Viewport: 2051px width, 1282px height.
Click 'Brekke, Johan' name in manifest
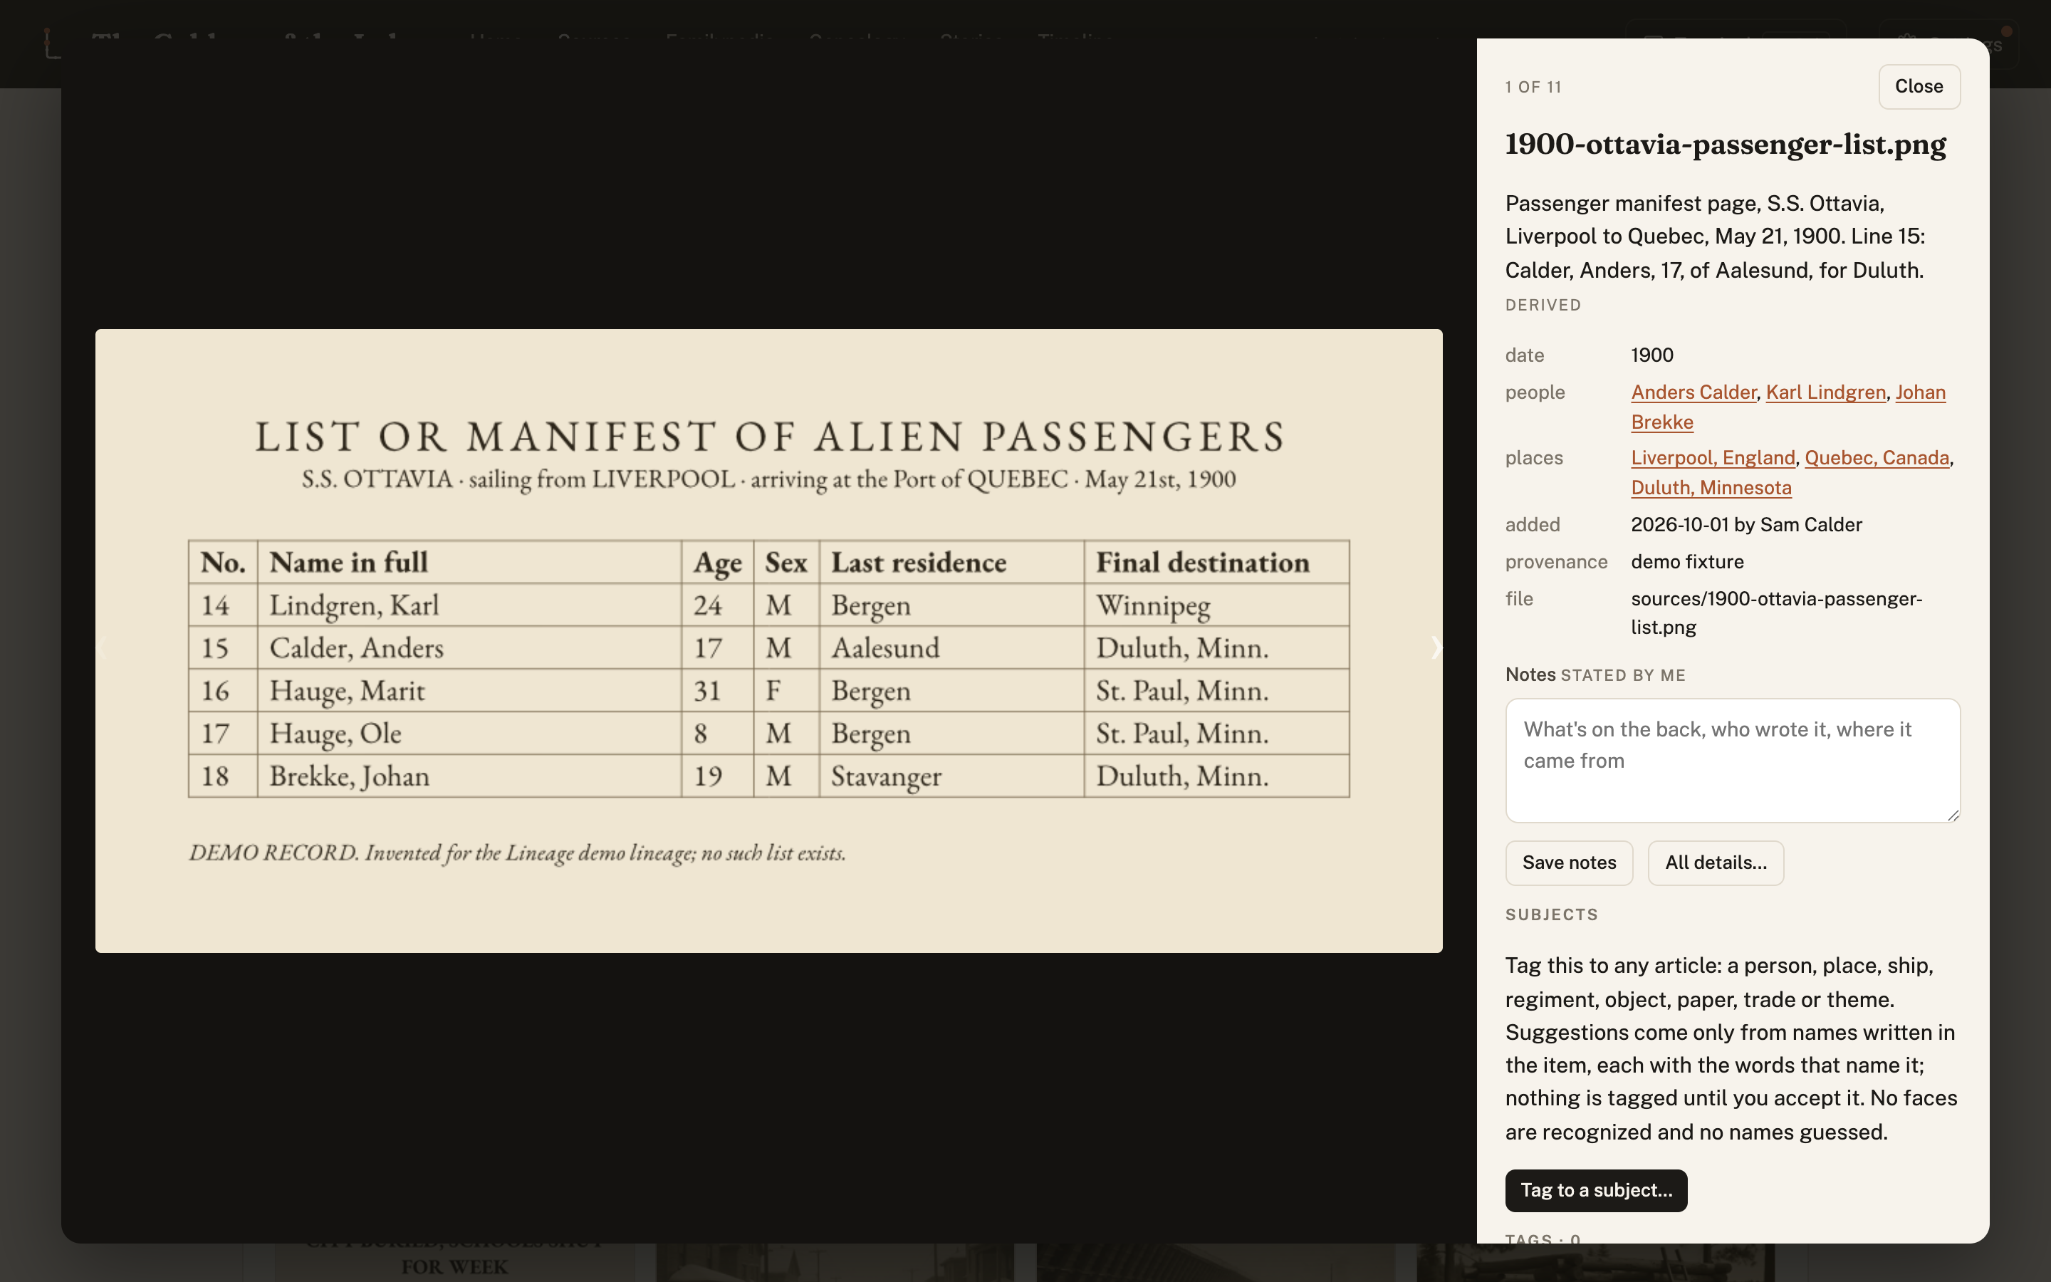coord(349,776)
